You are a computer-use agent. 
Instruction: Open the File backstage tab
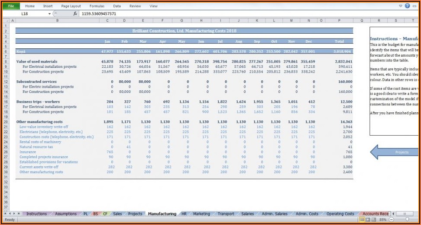(x=11, y=6)
